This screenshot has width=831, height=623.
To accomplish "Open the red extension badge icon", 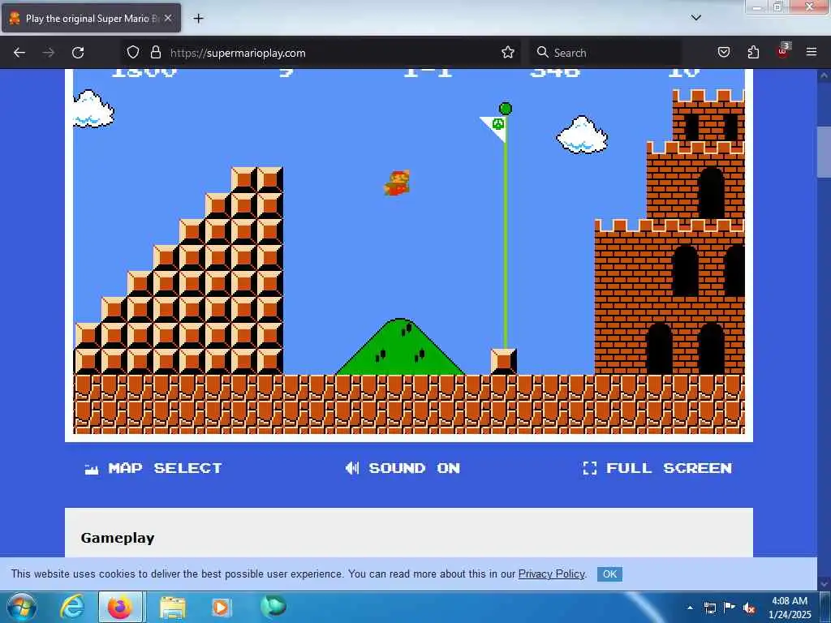I will (783, 51).
